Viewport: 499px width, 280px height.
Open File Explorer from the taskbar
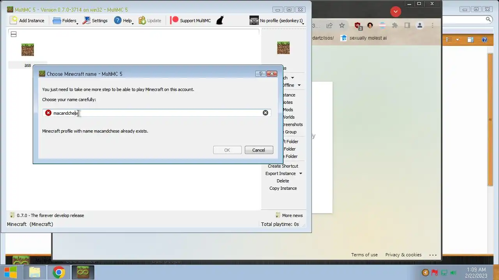[x=35, y=272]
